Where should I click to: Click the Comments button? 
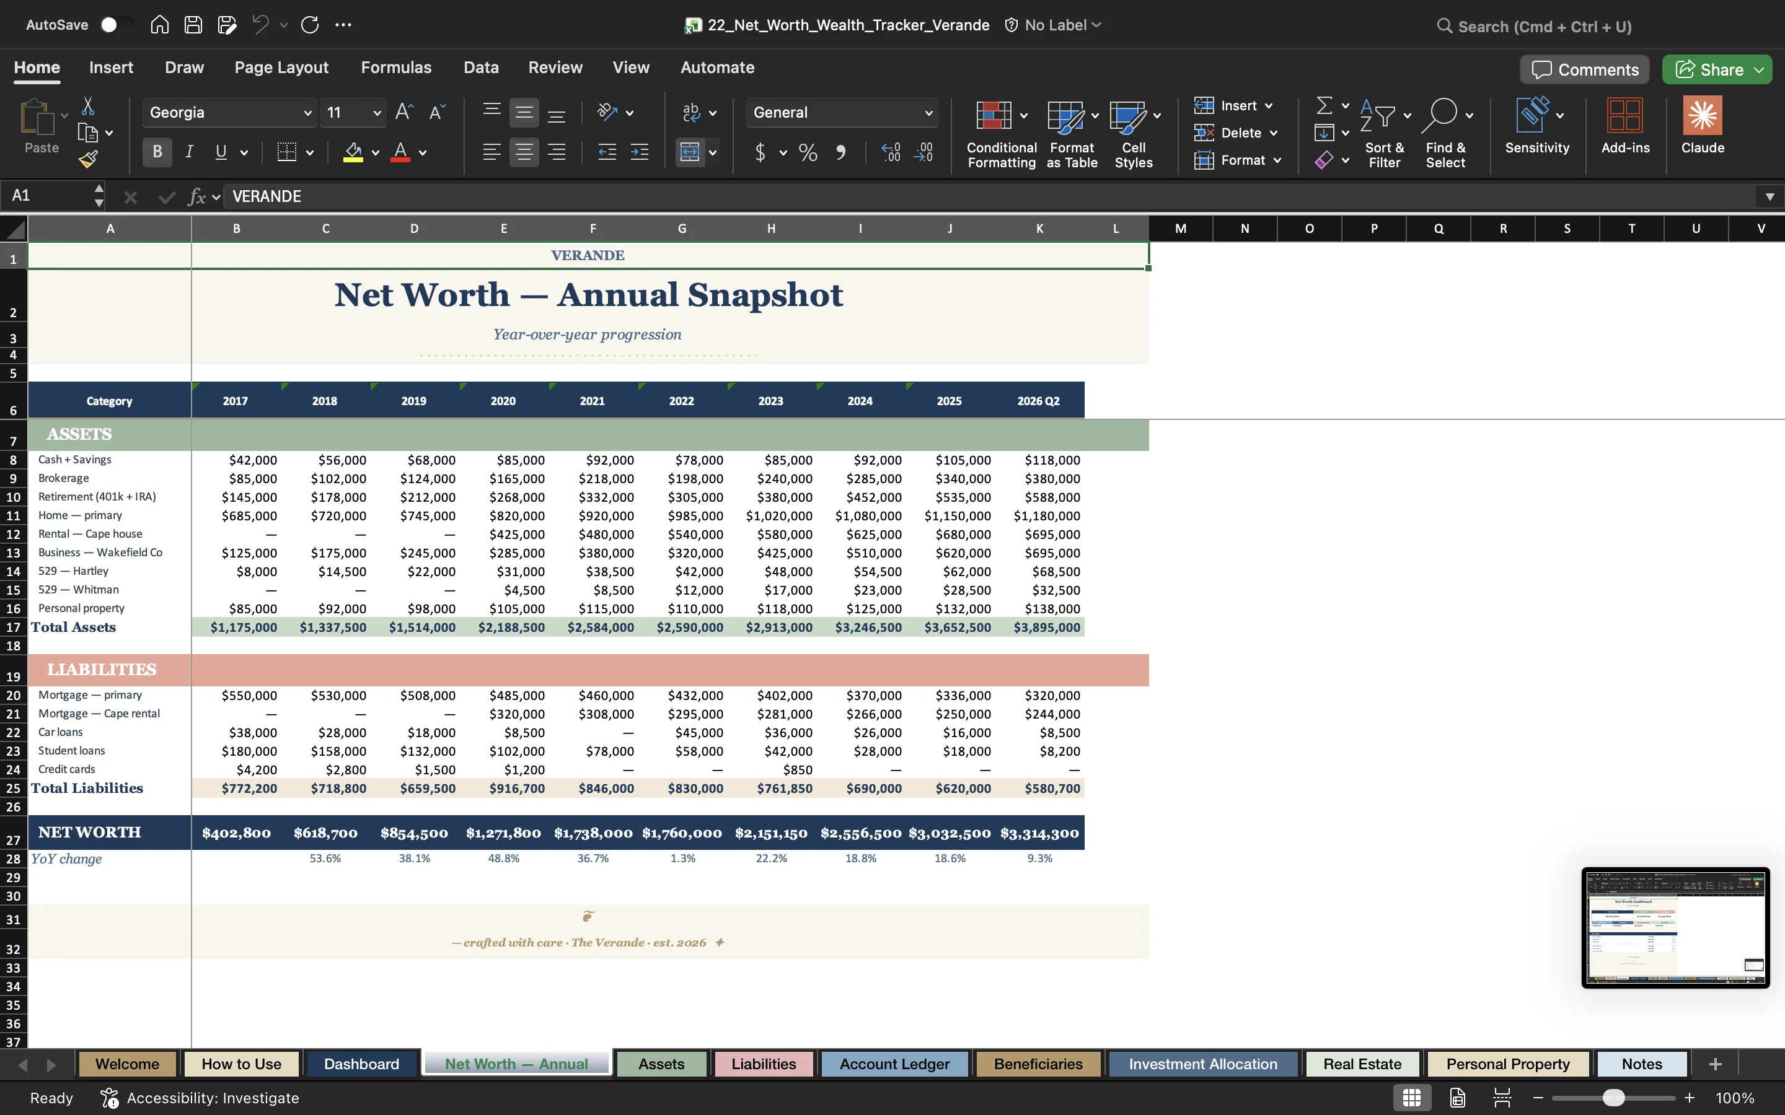1584,70
